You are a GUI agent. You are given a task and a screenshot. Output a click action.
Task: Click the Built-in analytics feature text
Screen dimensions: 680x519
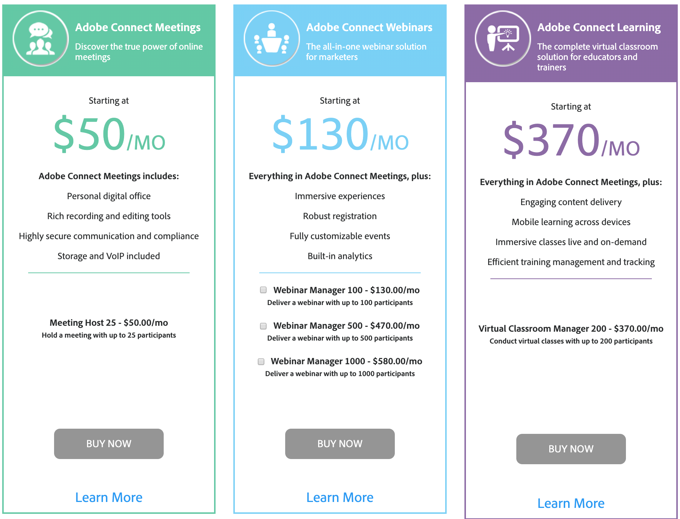pos(340,256)
